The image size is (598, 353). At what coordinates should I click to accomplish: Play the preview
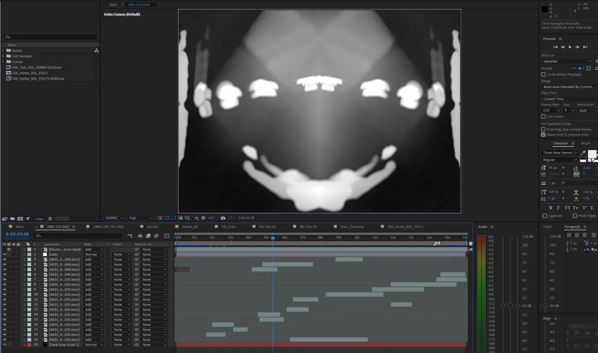click(570, 47)
